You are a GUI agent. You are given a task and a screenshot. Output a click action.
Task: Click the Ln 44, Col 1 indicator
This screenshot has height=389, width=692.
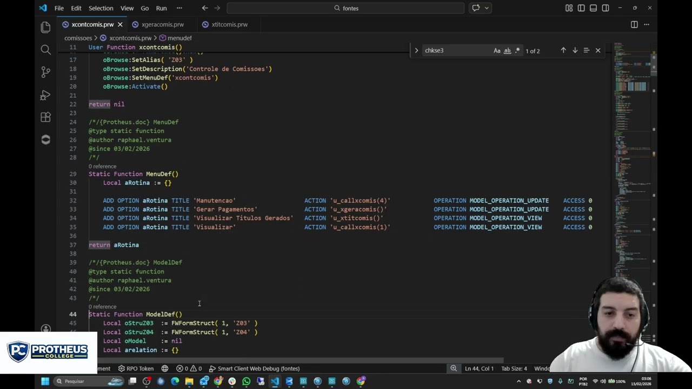click(479, 368)
